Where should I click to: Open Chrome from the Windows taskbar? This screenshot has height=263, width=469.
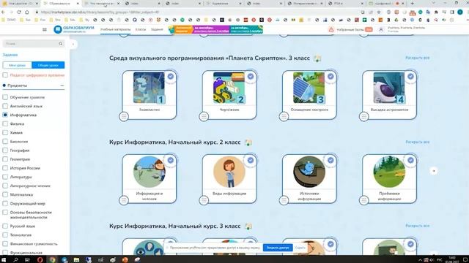[x=52, y=260]
